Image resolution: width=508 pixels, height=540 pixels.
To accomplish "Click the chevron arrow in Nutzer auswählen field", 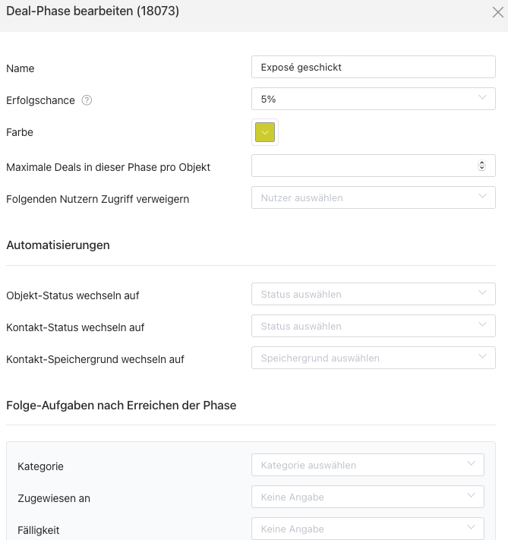I will pyautogui.click(x=482, y=197).
